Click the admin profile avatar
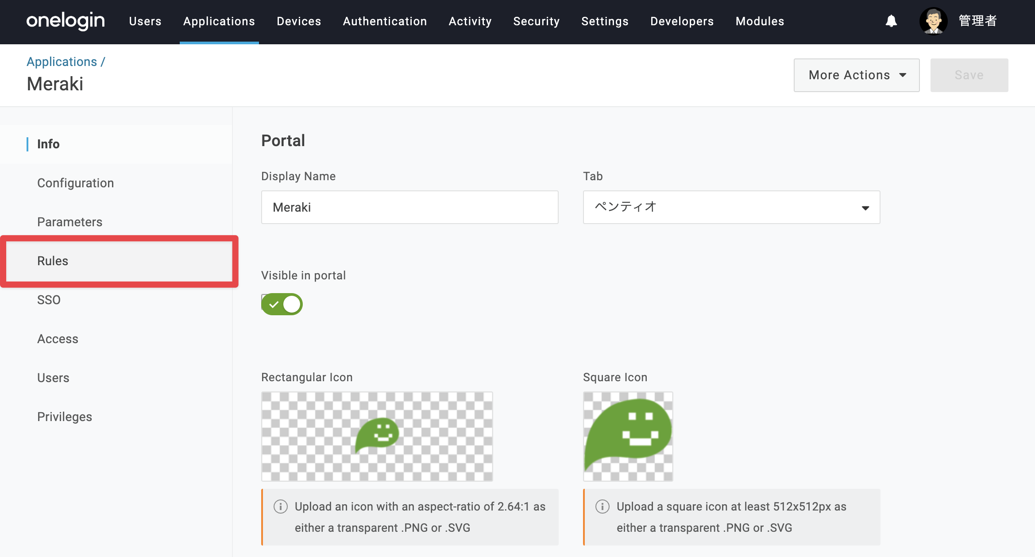Image resolution: width=1035 pixels, height=557 pixels. (x=933, y=21)
